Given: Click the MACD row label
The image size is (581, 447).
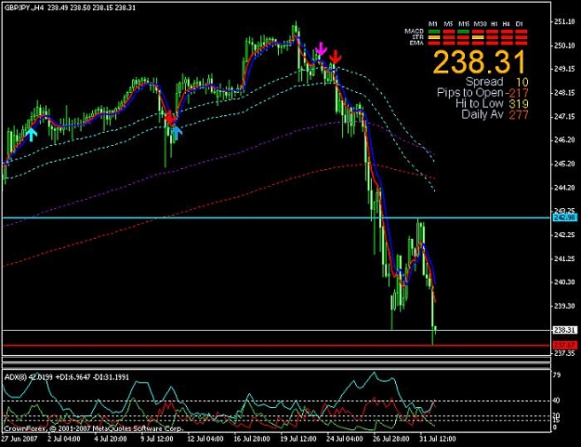Looking at the screenshot, I should tap(415, 32).
